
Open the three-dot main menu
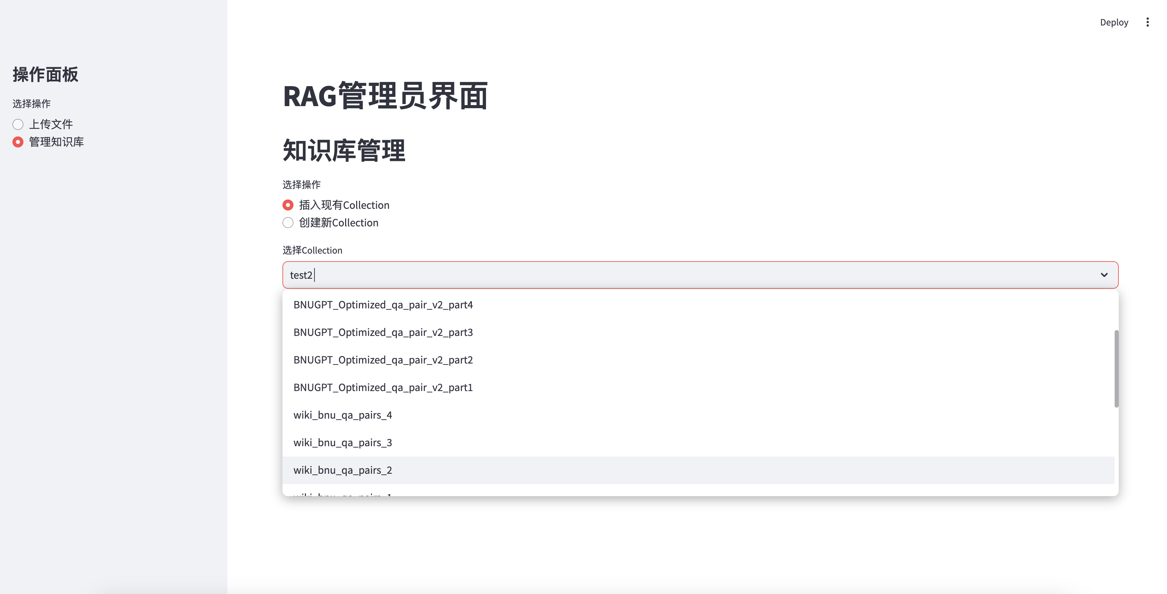click(x=1147, y=22)
